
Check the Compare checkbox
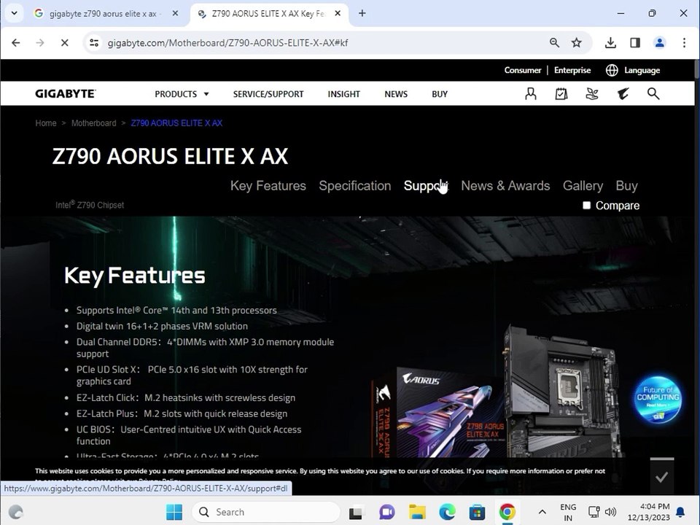coord(586,206)
